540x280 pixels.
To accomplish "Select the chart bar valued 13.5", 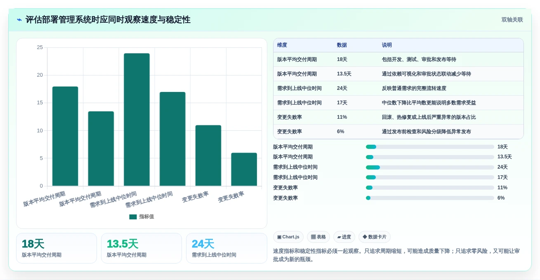I will (101, 148).
